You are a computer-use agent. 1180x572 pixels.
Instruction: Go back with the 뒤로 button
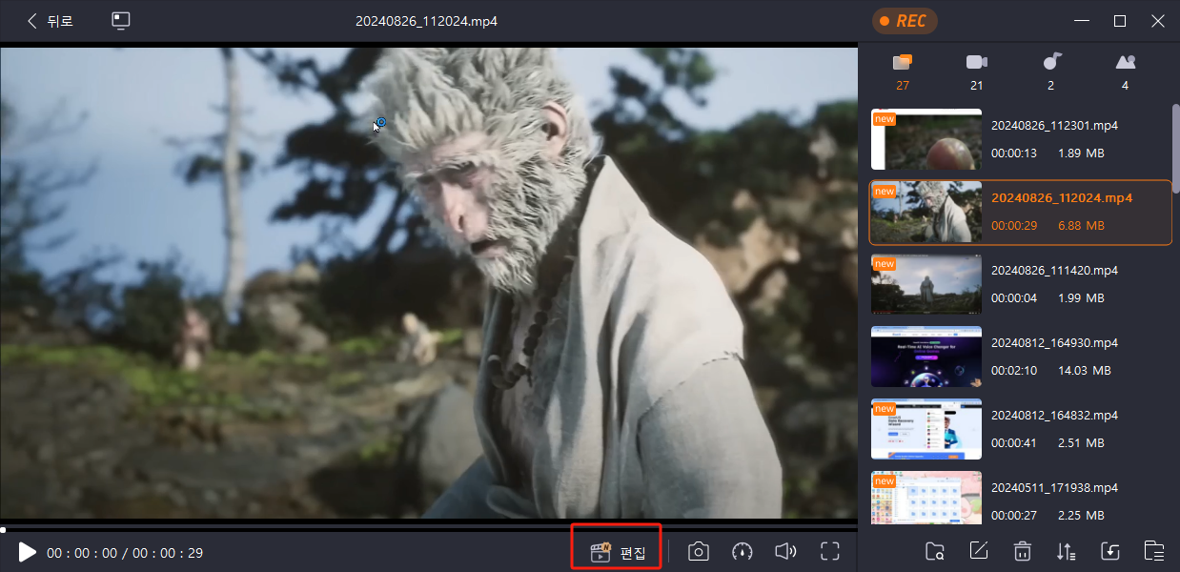[x=50, y=21]
